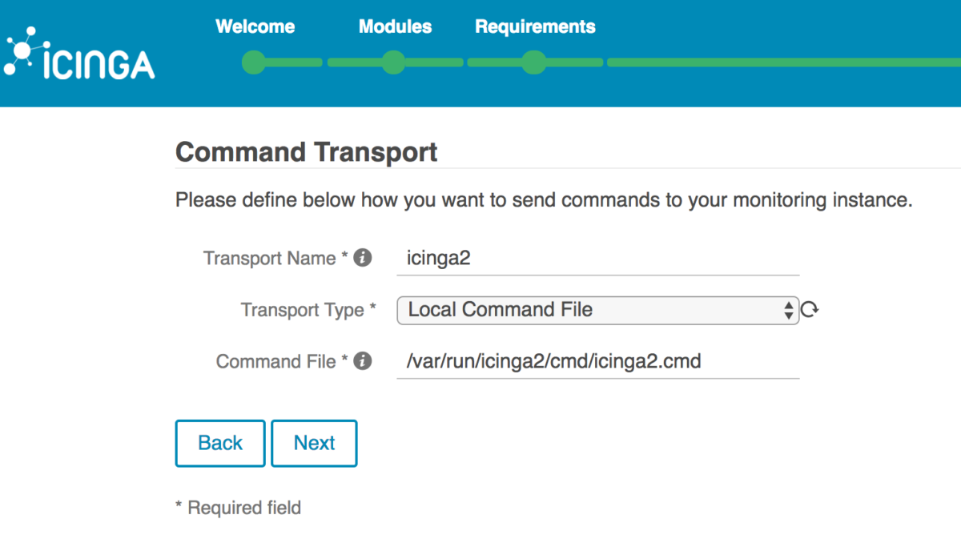Click the Requirements wizard step label
961x543 pixels.
(x=535, y=26)
